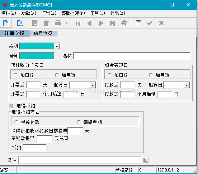The width and height of the screenshot is (198, 174).
Task: Click the Delete trash can icon
Action: 46,23
